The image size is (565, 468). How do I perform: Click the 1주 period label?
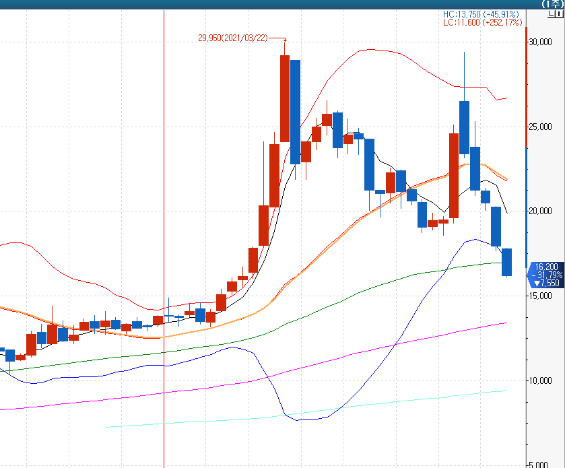tap(551, 4)
